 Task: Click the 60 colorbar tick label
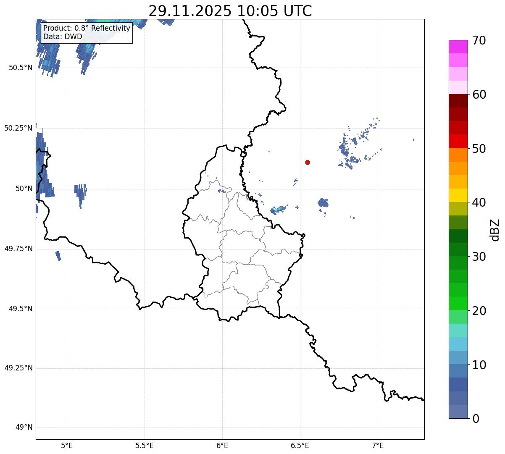click(479, 94)
